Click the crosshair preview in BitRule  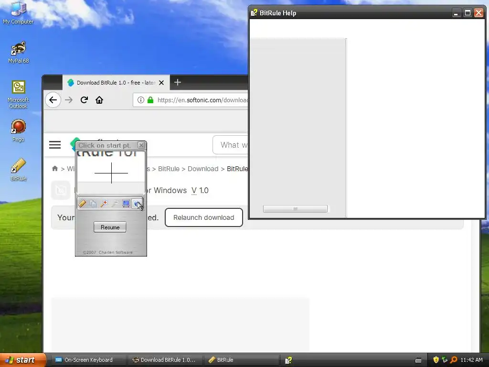point(111,173)
